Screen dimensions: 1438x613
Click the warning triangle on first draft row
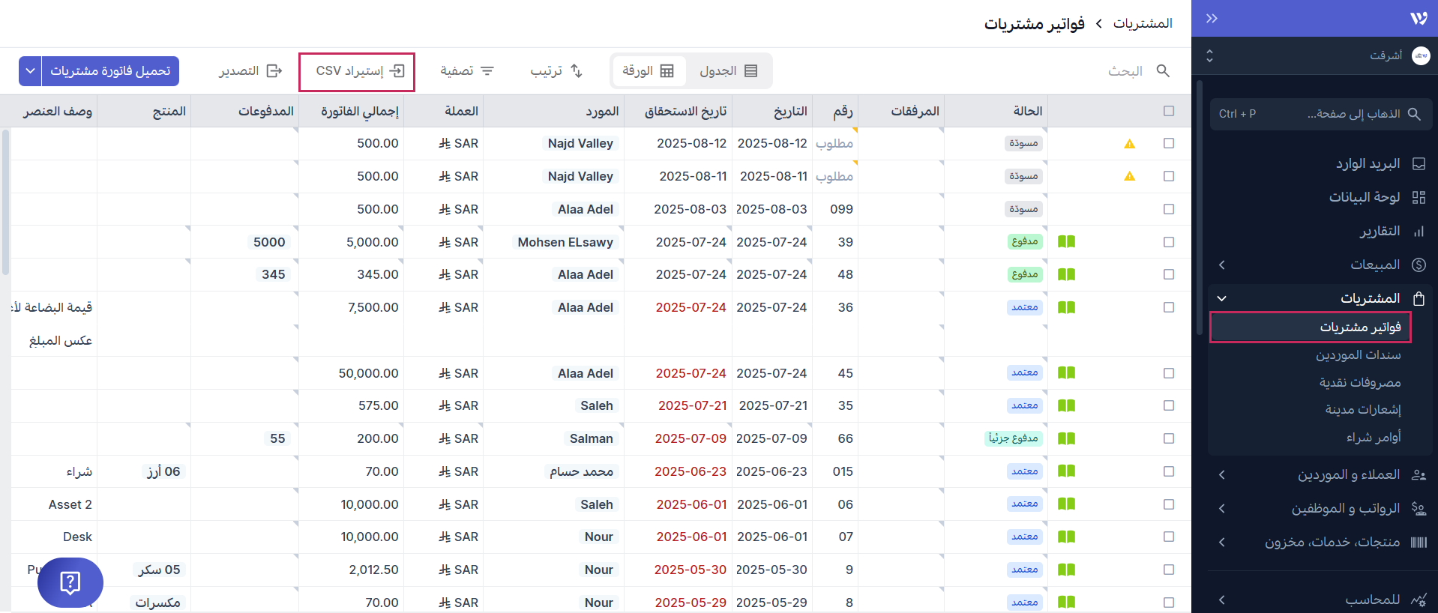click(1129, 144)
